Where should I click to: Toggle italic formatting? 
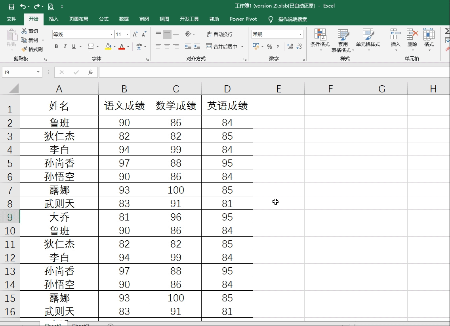click(x=65, y=46)
